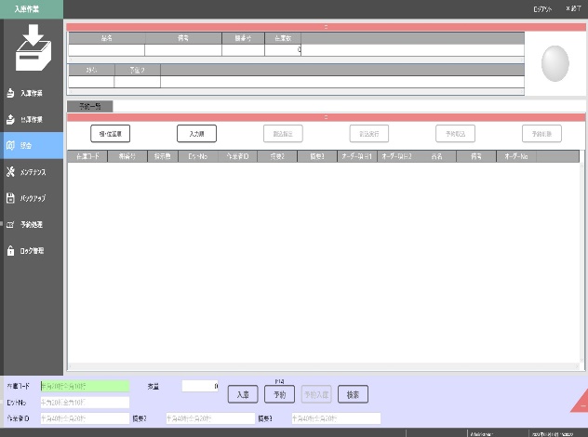Click the 摘要2 input field
This screenshot has height=437, width=588.
[210, 418]
